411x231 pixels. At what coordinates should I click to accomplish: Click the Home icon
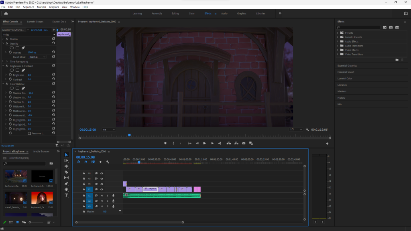click(x=6, y=14)
